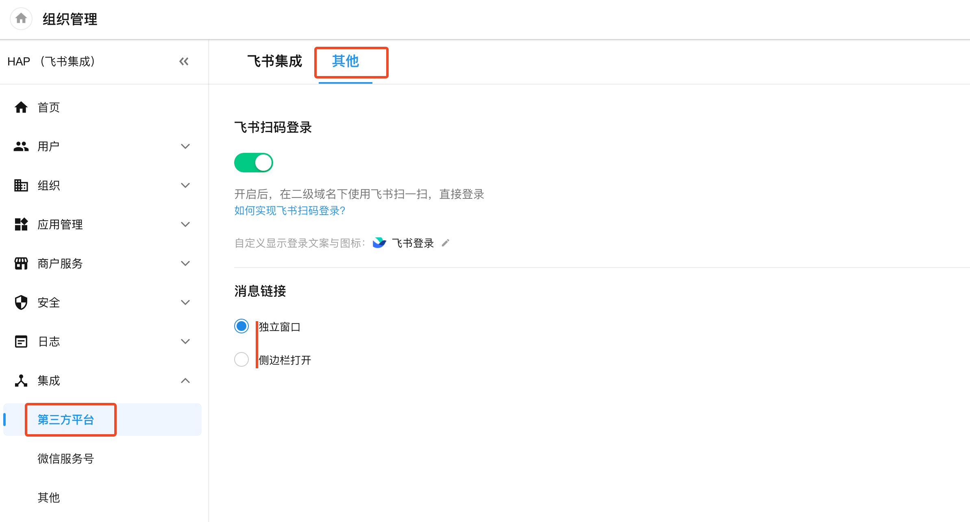Collapse the sidebar with double-chevron icon
970x522 pixels.
tap(184, 61)
